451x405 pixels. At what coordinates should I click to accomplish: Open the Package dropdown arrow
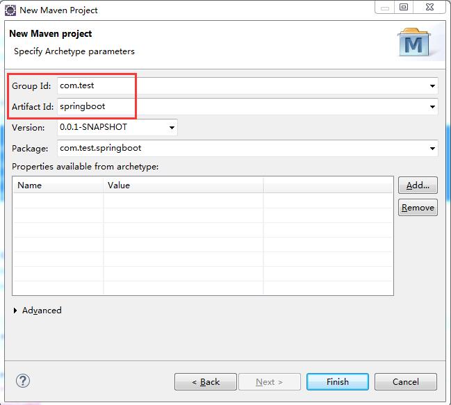click(x=432, y=149)
